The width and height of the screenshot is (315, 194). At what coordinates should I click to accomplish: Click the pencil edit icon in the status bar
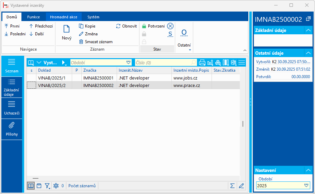pyautogui.click(x=241, y=186)
